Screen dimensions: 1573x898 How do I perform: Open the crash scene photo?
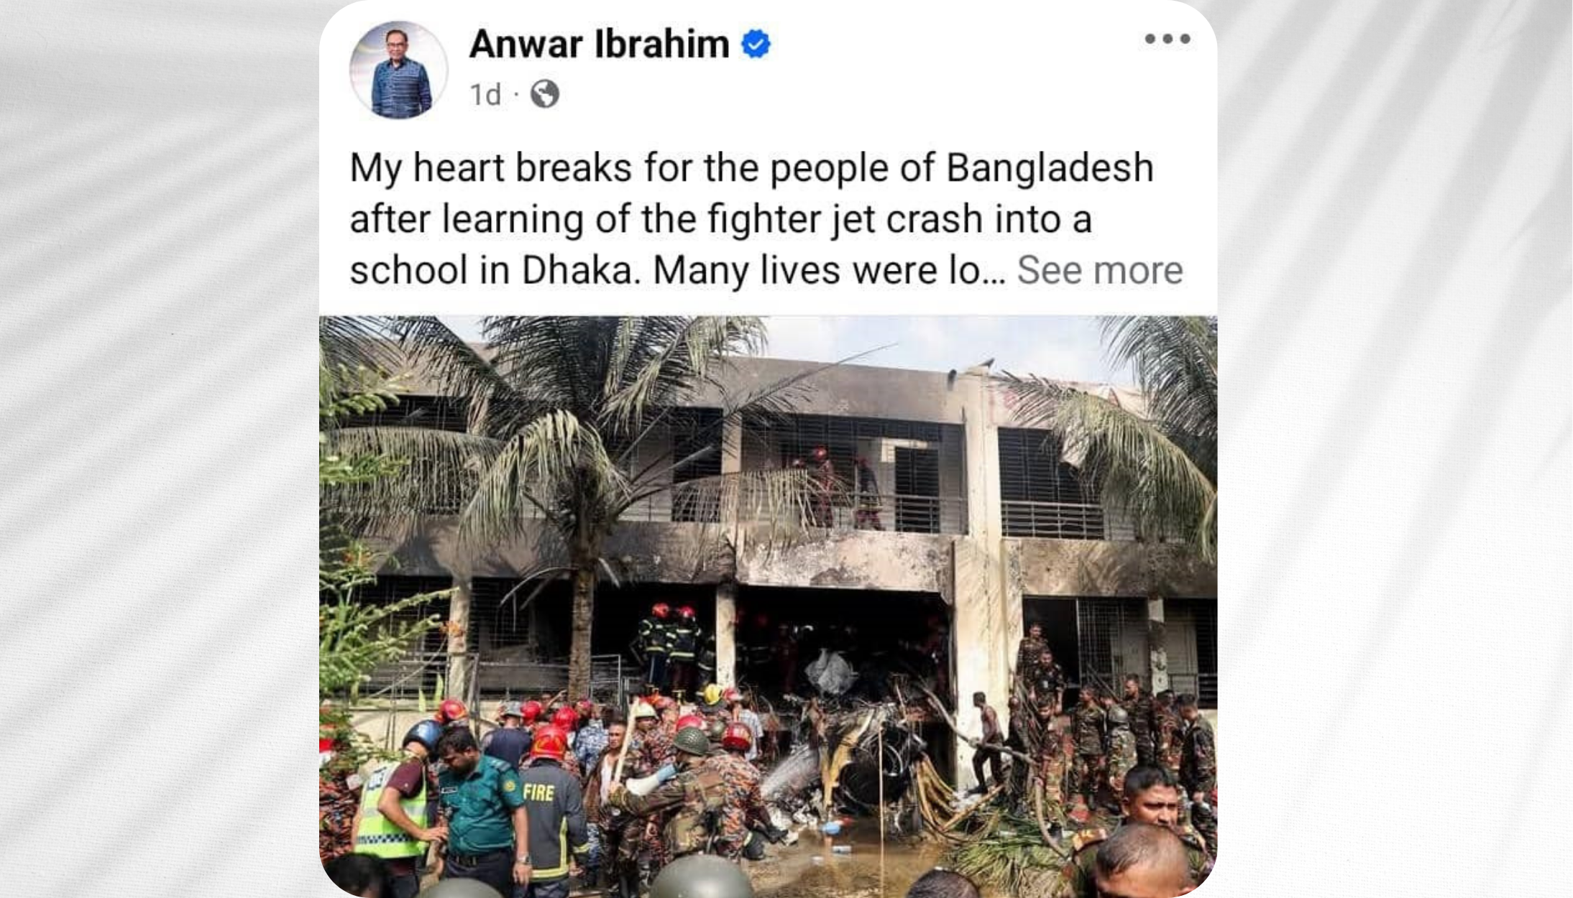pos(768,606)
